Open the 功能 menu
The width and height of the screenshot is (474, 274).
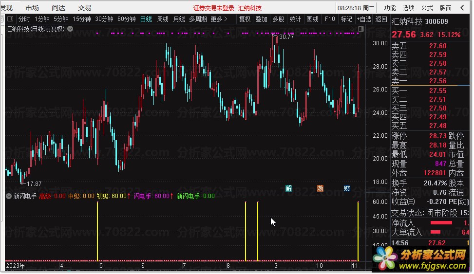click(390, 8)
